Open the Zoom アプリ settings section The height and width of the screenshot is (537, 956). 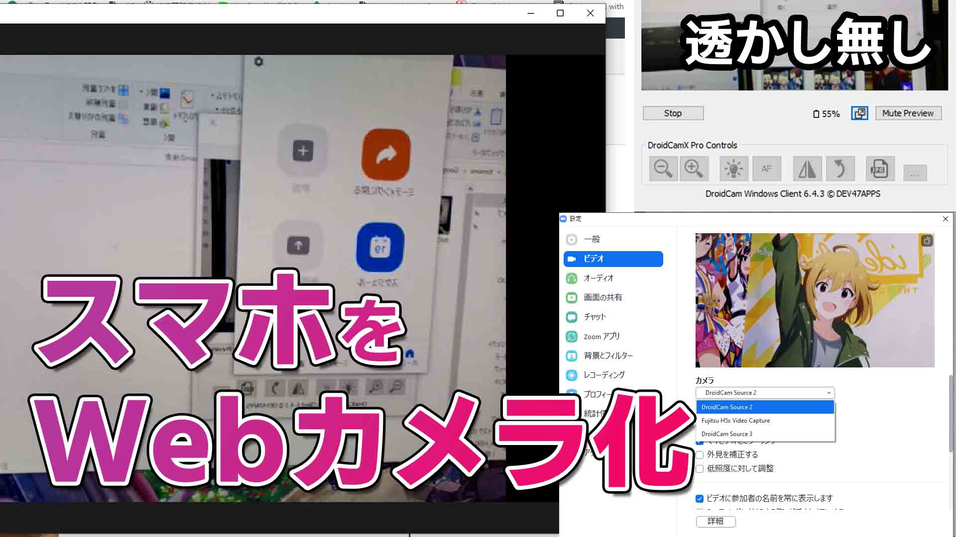[x=613, y=336]
